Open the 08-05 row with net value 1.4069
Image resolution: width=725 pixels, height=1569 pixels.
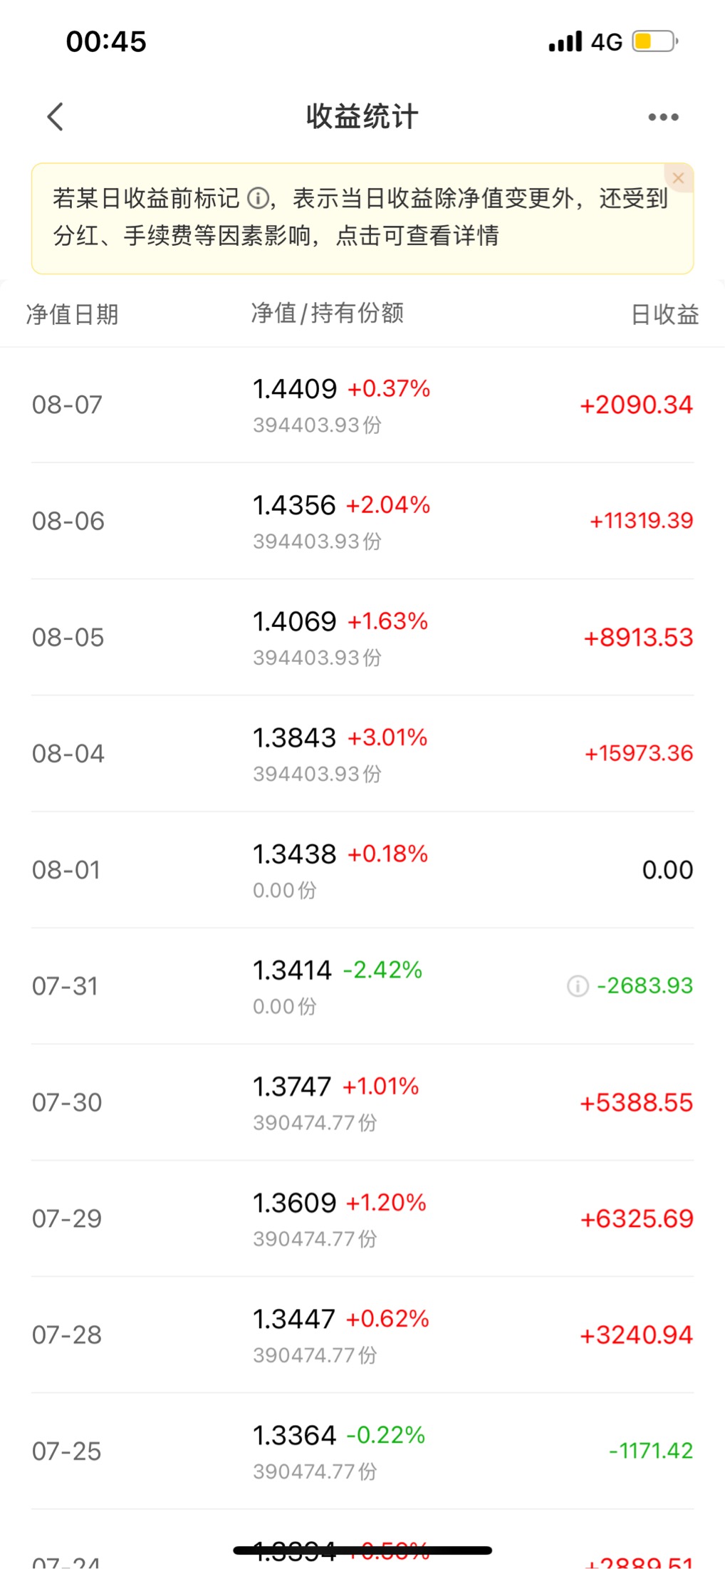click(362, 638)
